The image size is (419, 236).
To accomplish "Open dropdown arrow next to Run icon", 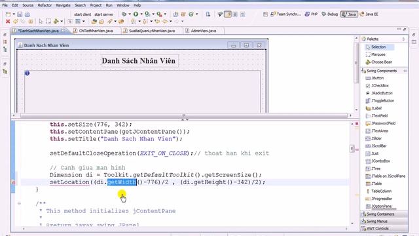I will tap(141, 14).
